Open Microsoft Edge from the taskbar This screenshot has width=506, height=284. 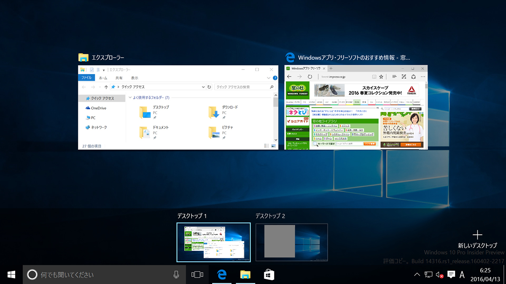click(x=222, y=275)
